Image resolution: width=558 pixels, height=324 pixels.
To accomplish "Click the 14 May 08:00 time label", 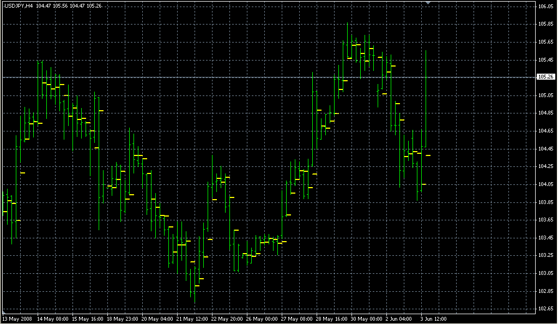I will (52, 319).
